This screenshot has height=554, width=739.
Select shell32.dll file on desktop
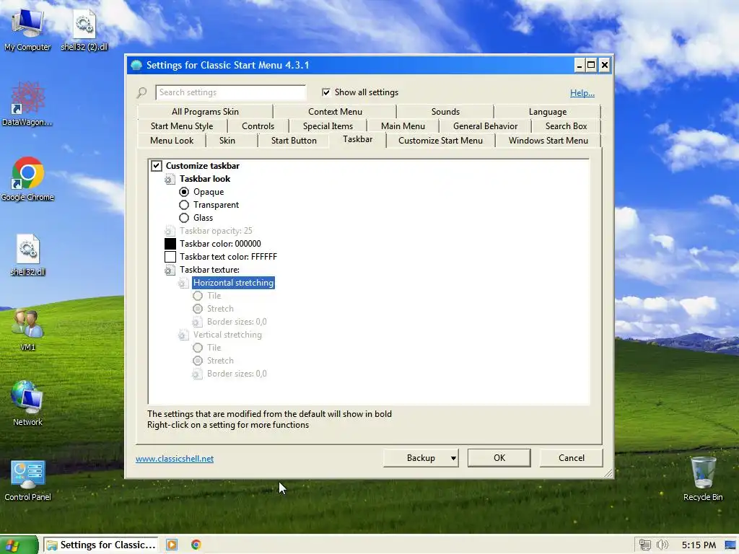(28, 255)
